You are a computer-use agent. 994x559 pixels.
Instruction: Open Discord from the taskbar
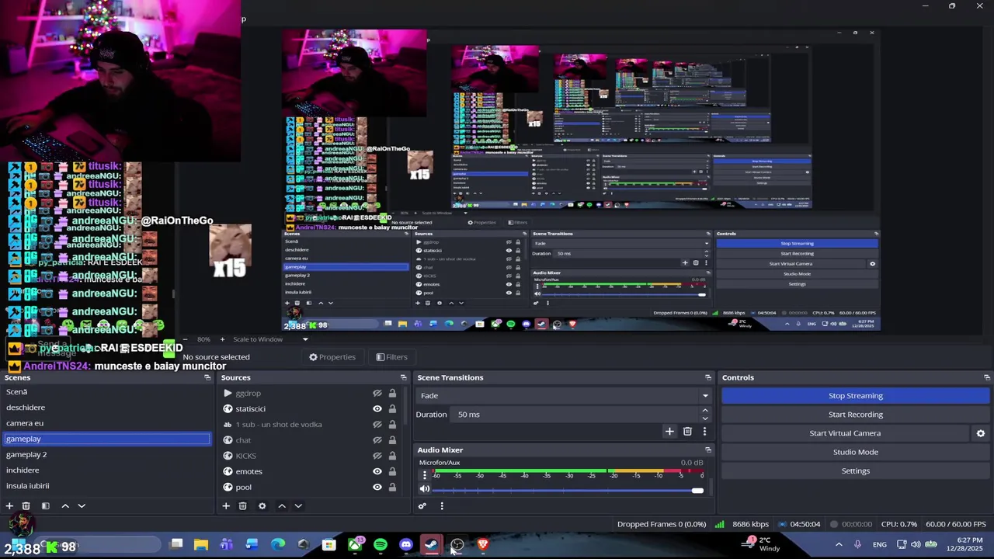[x=406, y=545]
